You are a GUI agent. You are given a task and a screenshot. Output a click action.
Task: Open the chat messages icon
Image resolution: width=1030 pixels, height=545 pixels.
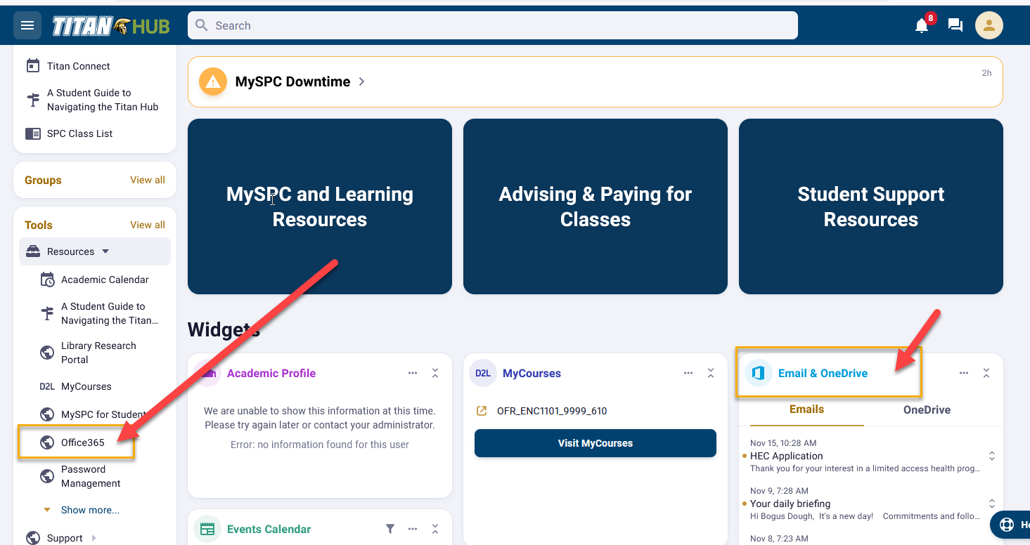(955, 25)
